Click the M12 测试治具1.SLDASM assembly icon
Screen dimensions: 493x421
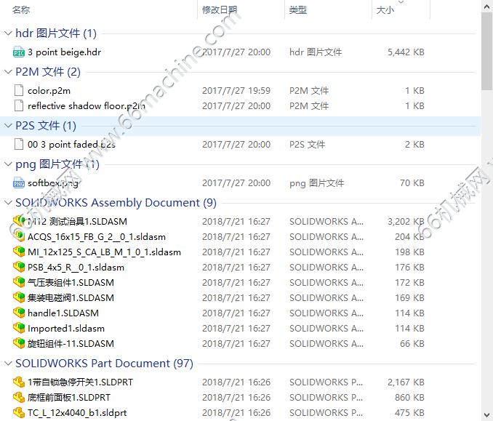click(19, 221)
